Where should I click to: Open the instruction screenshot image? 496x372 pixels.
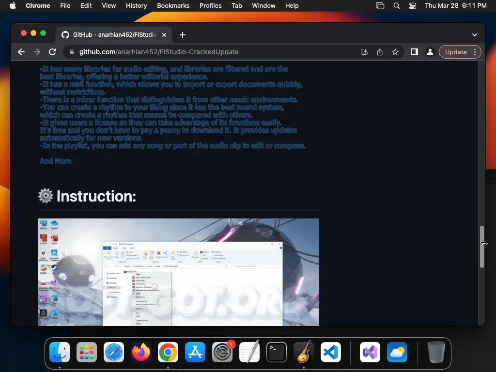pos(178,272)
